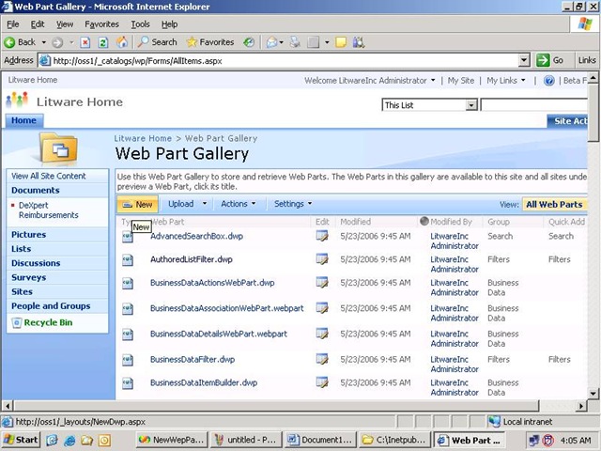Click the vertical scrollbar down arrow
This screenshot has width=601, height=451.
[593, 394]
